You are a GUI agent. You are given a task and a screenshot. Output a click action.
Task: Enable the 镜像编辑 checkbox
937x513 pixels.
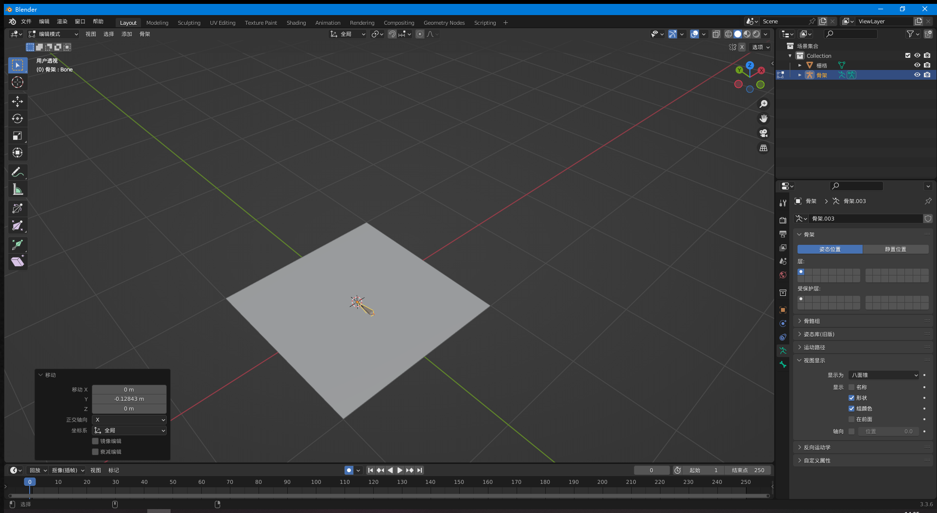pos(95,441)
